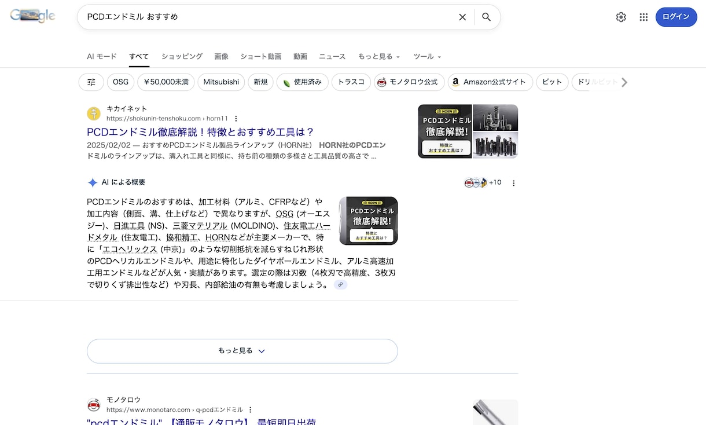The height and width of the screenshot is (425, 706).
Task: Expand AI overview with もっと見る button
Action: (x=242, y=351)
